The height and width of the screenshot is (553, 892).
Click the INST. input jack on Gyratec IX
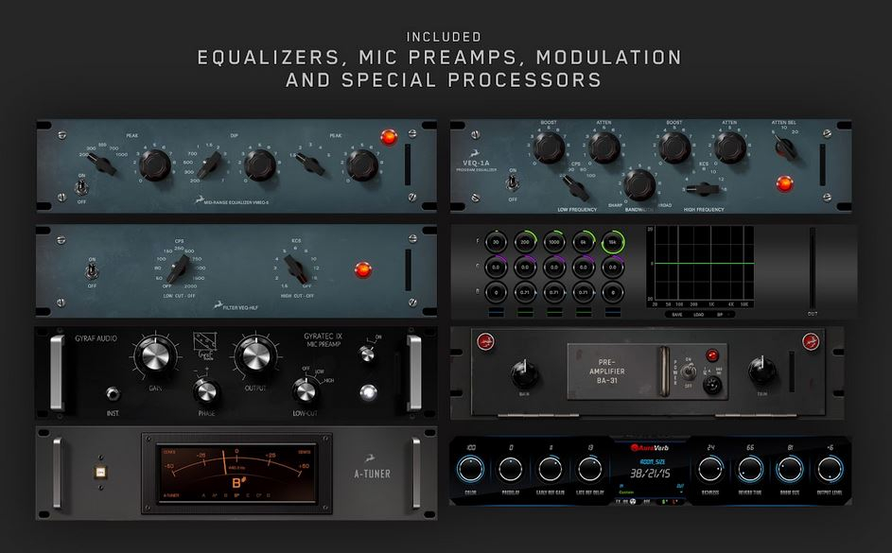coord(113,393)
